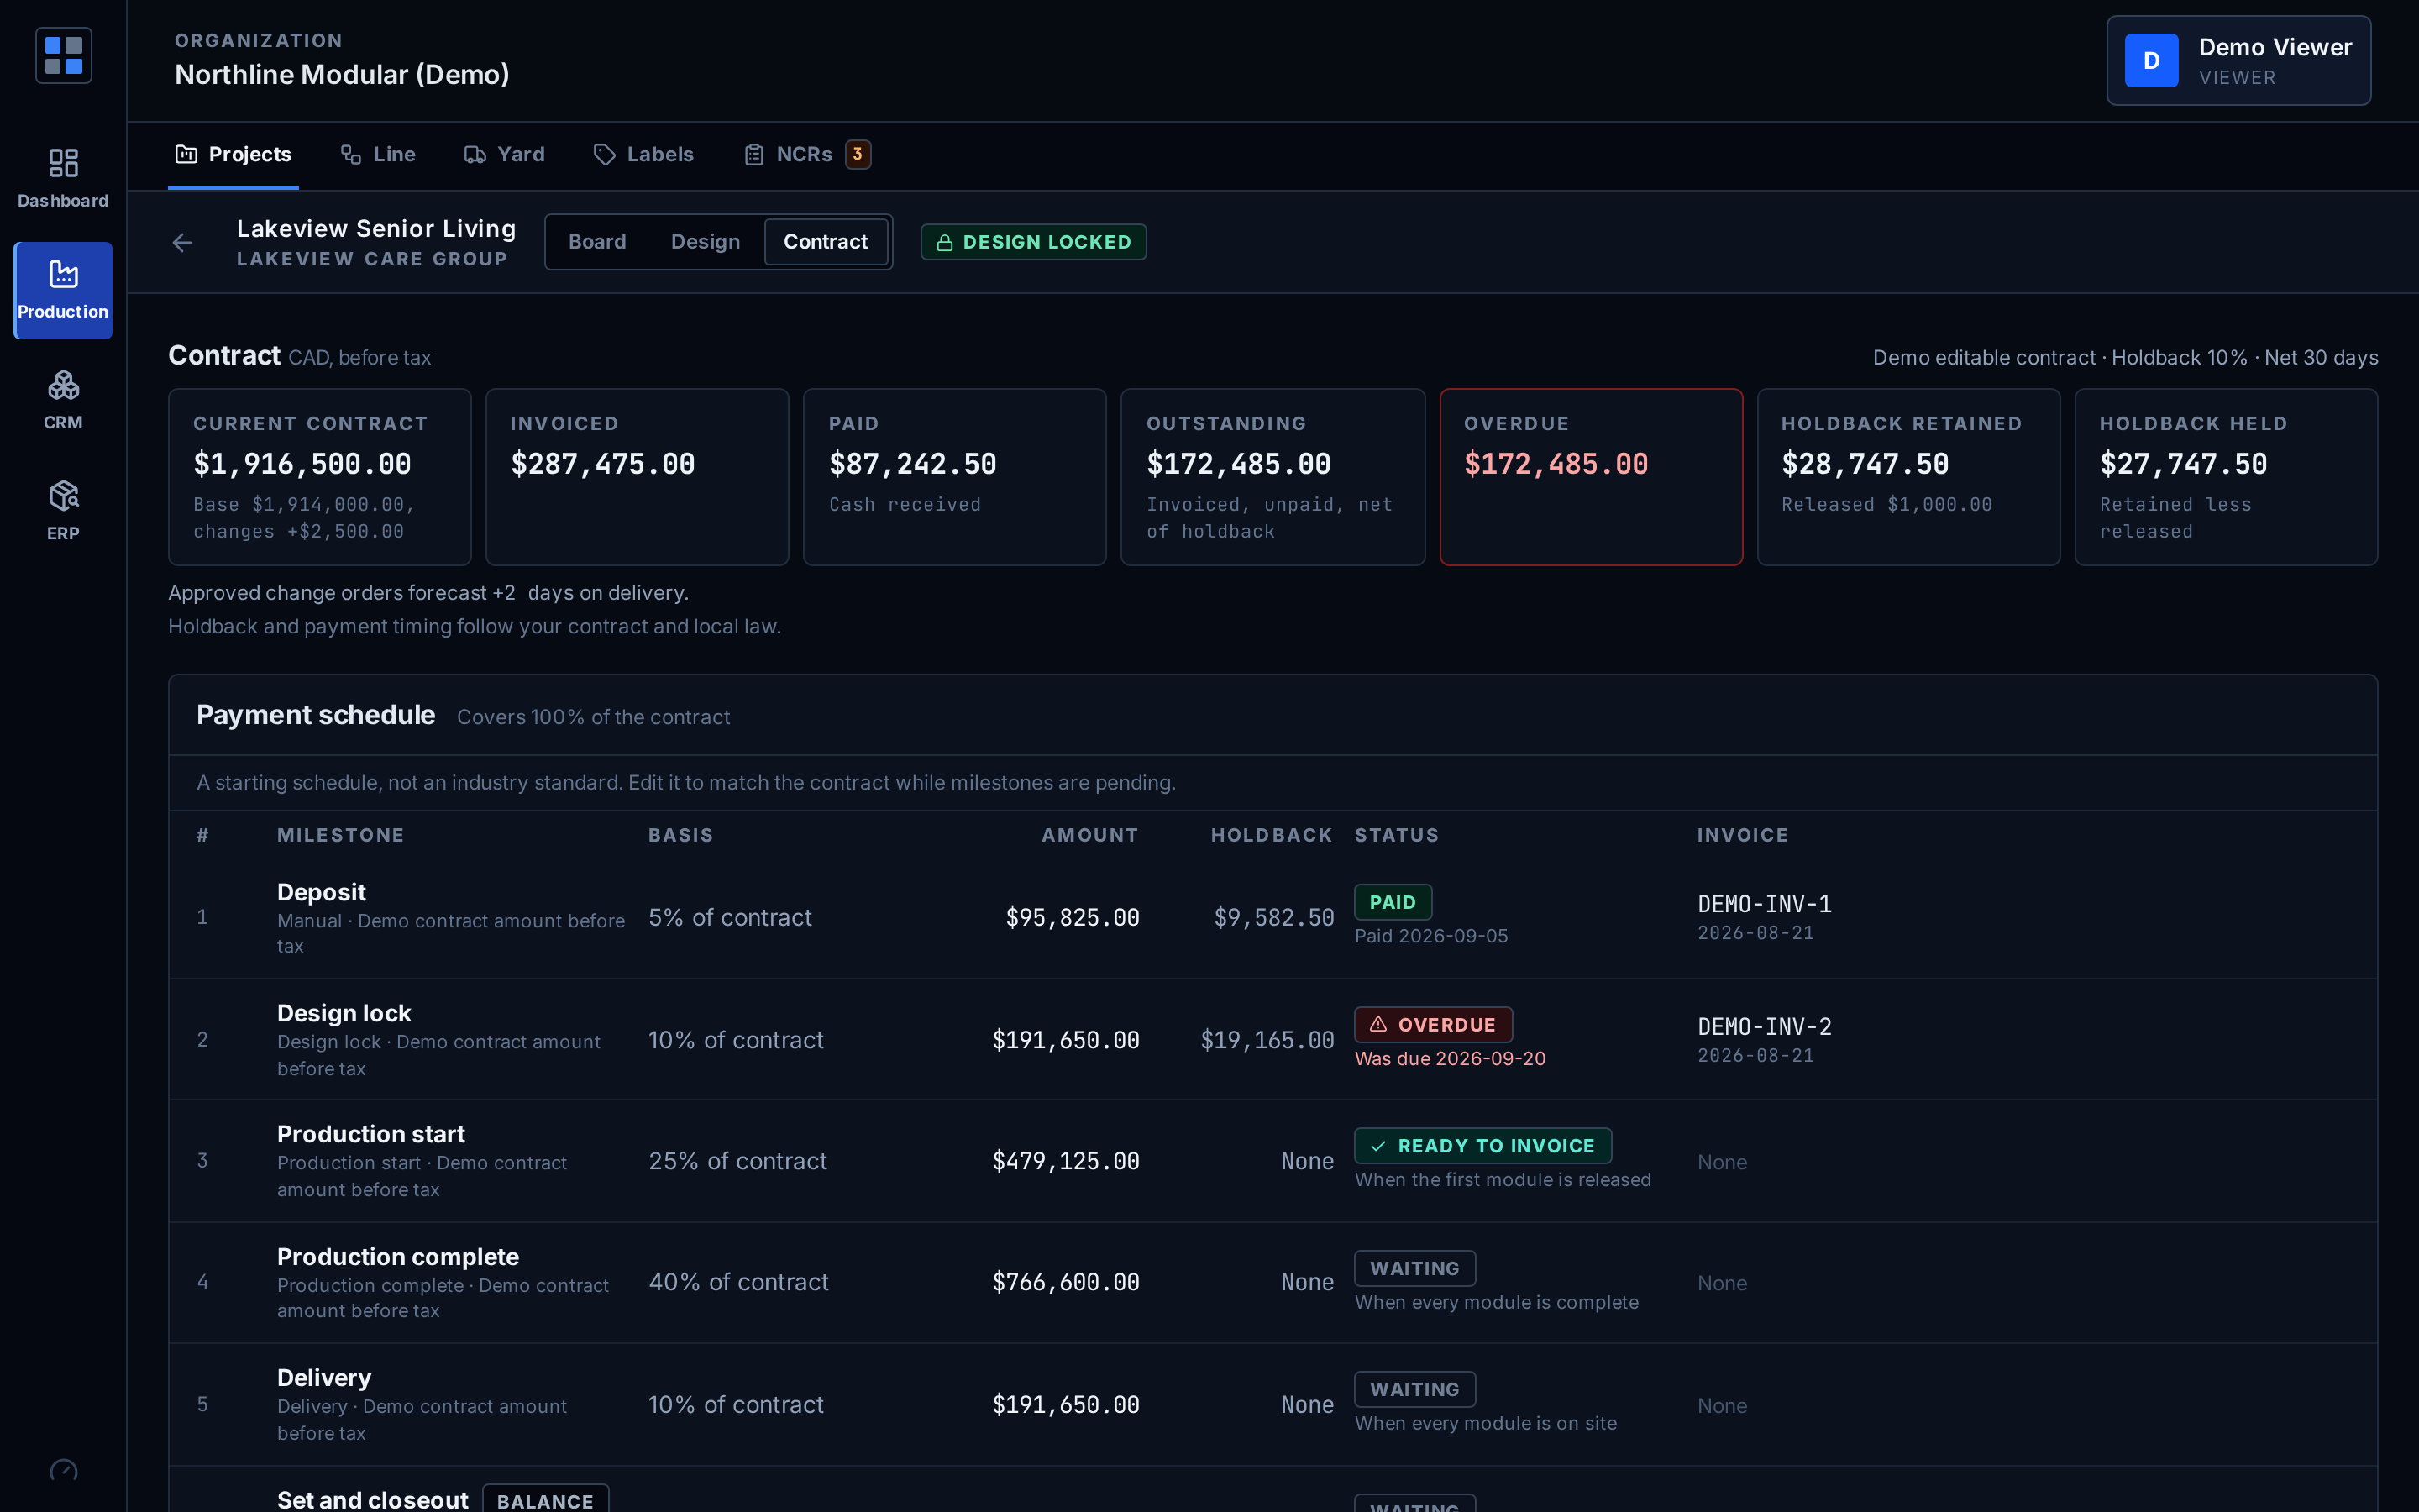Open the Labels tab

pyautogui.click(x=643, y=155)
